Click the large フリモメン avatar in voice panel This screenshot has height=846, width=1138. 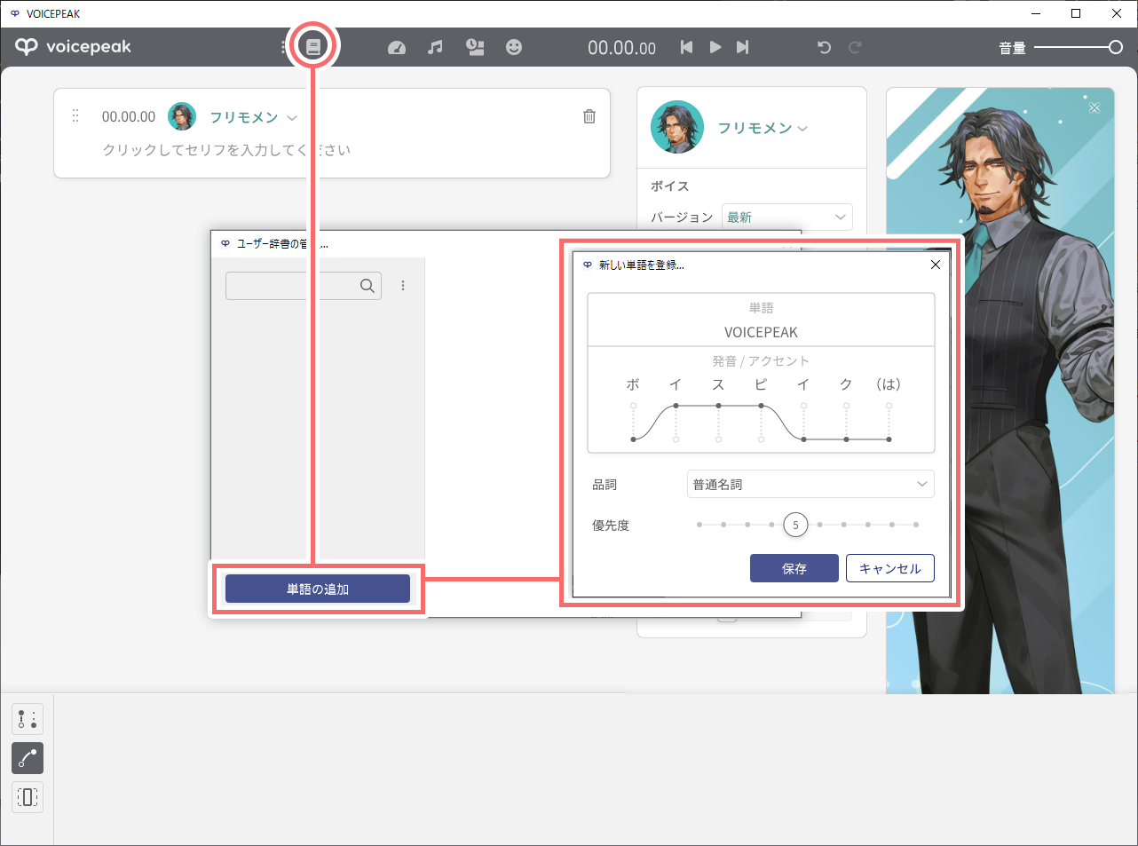coord(677,127)
